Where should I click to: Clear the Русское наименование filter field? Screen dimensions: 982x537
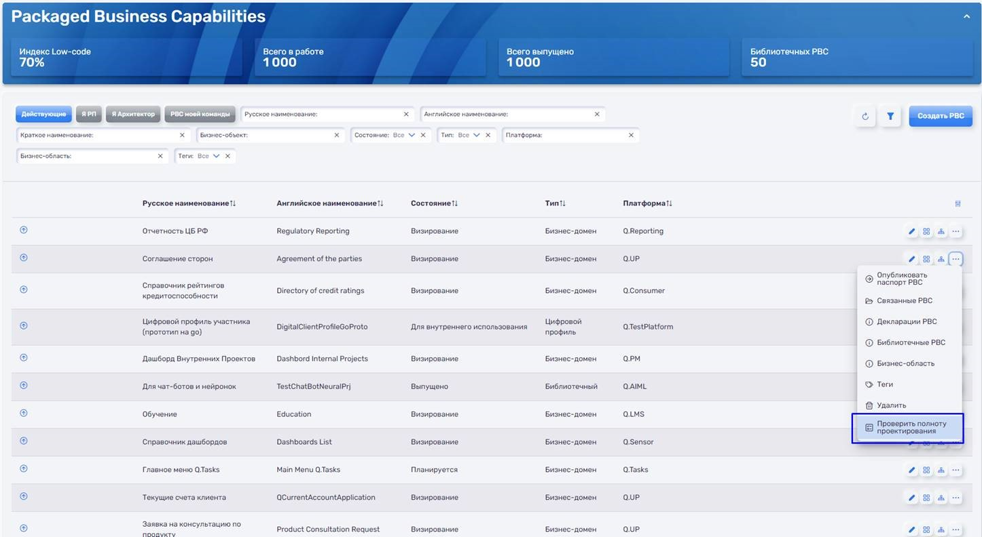[406, 115]
